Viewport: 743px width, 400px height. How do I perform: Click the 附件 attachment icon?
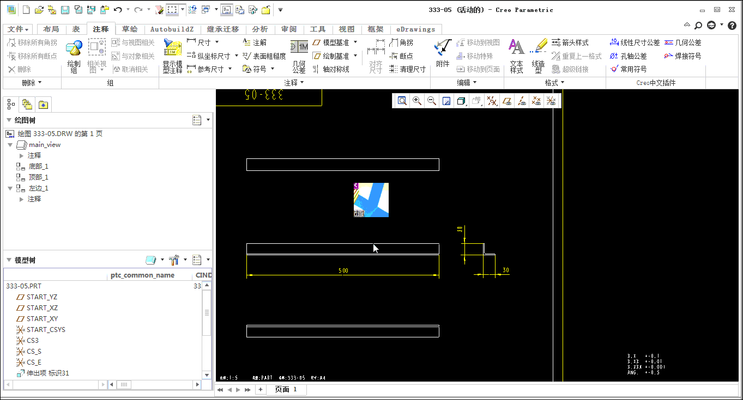coord(443,53)
